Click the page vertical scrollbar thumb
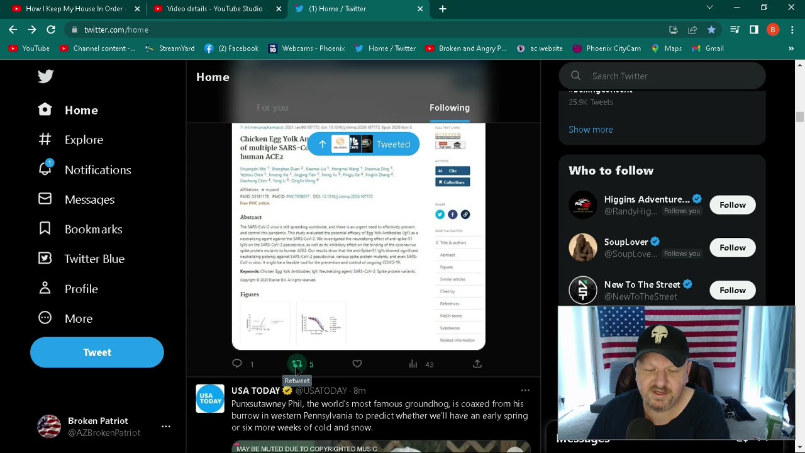 (x=800, y=117)
